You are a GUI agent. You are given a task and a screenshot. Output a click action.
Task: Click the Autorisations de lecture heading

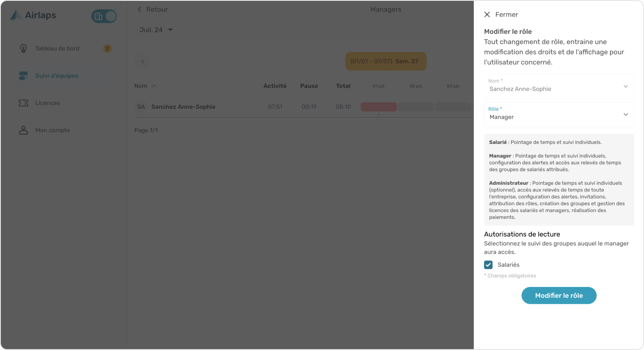[x=522, y=234]
